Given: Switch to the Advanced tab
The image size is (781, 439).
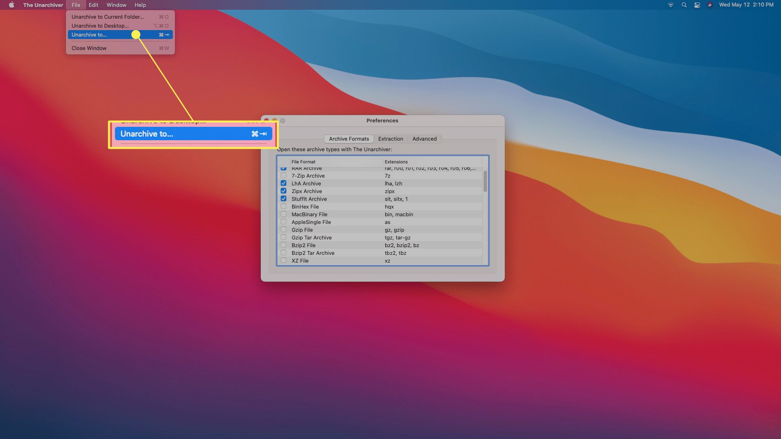Looking at the screenshot, I should [x=424, y=138].
